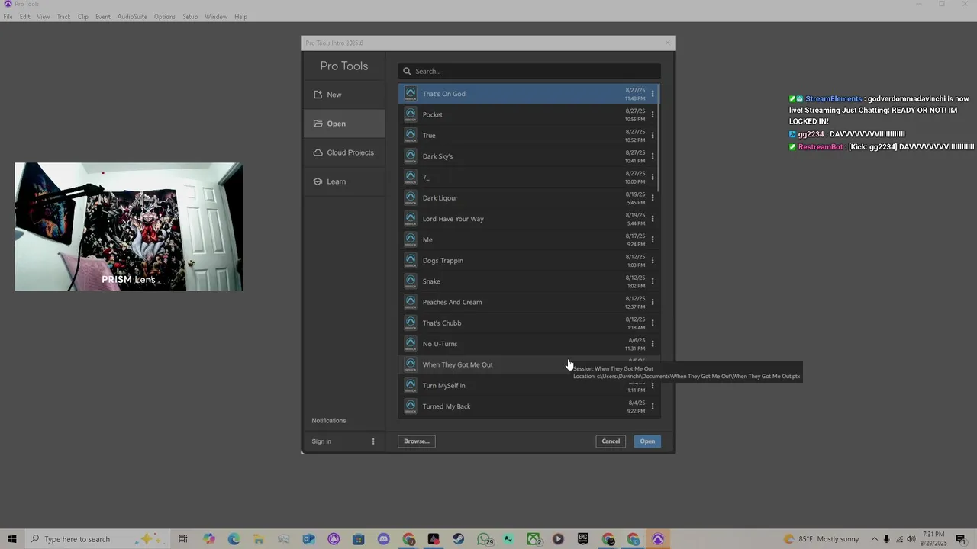Show hidden system tray icons
The image size is (977, 549).
875,539
